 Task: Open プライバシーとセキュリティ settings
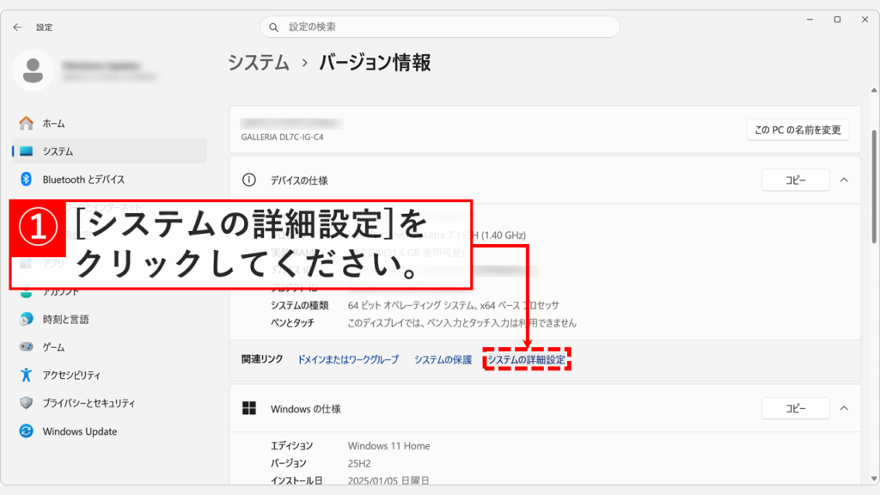click(26, 403)
